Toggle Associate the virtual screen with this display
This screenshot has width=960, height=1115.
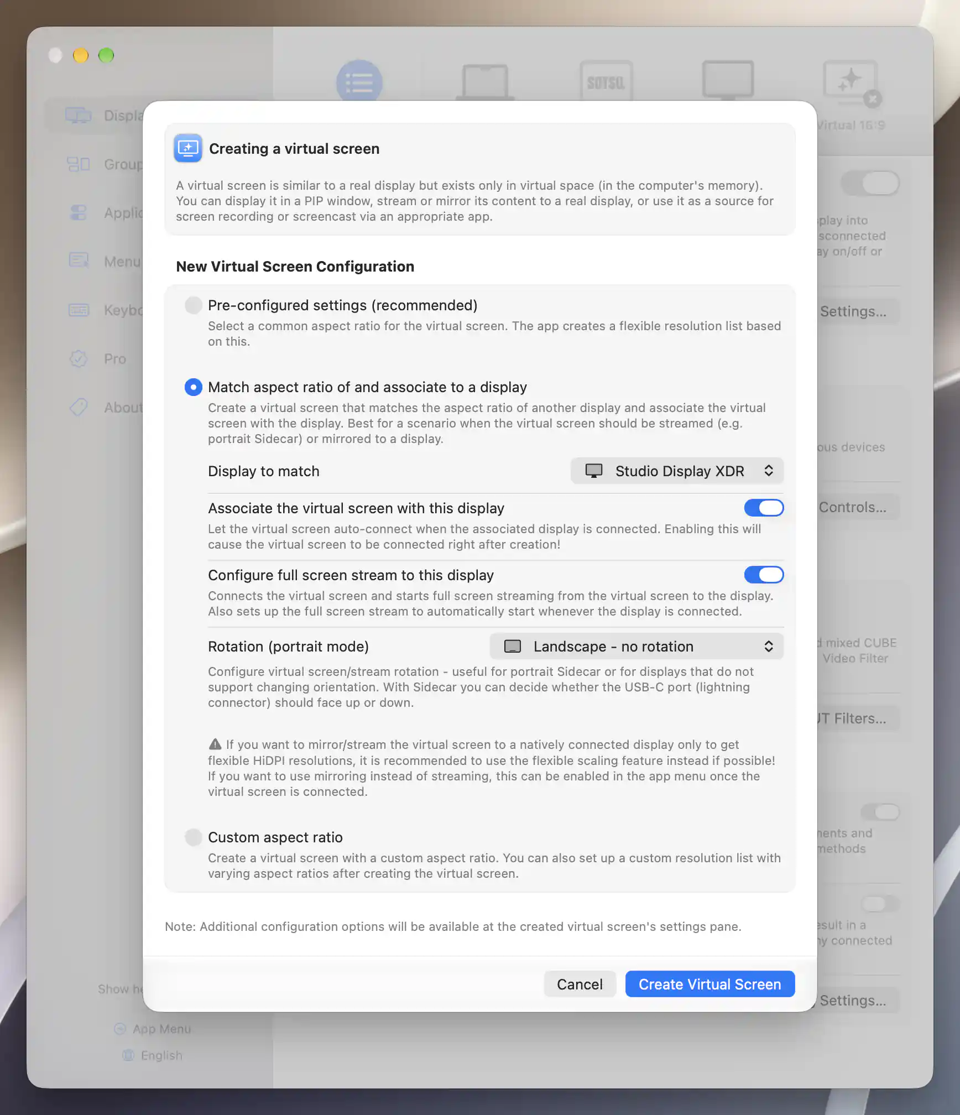point(764,508)
